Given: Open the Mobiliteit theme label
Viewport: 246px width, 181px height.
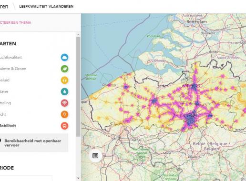Looking at the screenshot, I should coord(8,126).
